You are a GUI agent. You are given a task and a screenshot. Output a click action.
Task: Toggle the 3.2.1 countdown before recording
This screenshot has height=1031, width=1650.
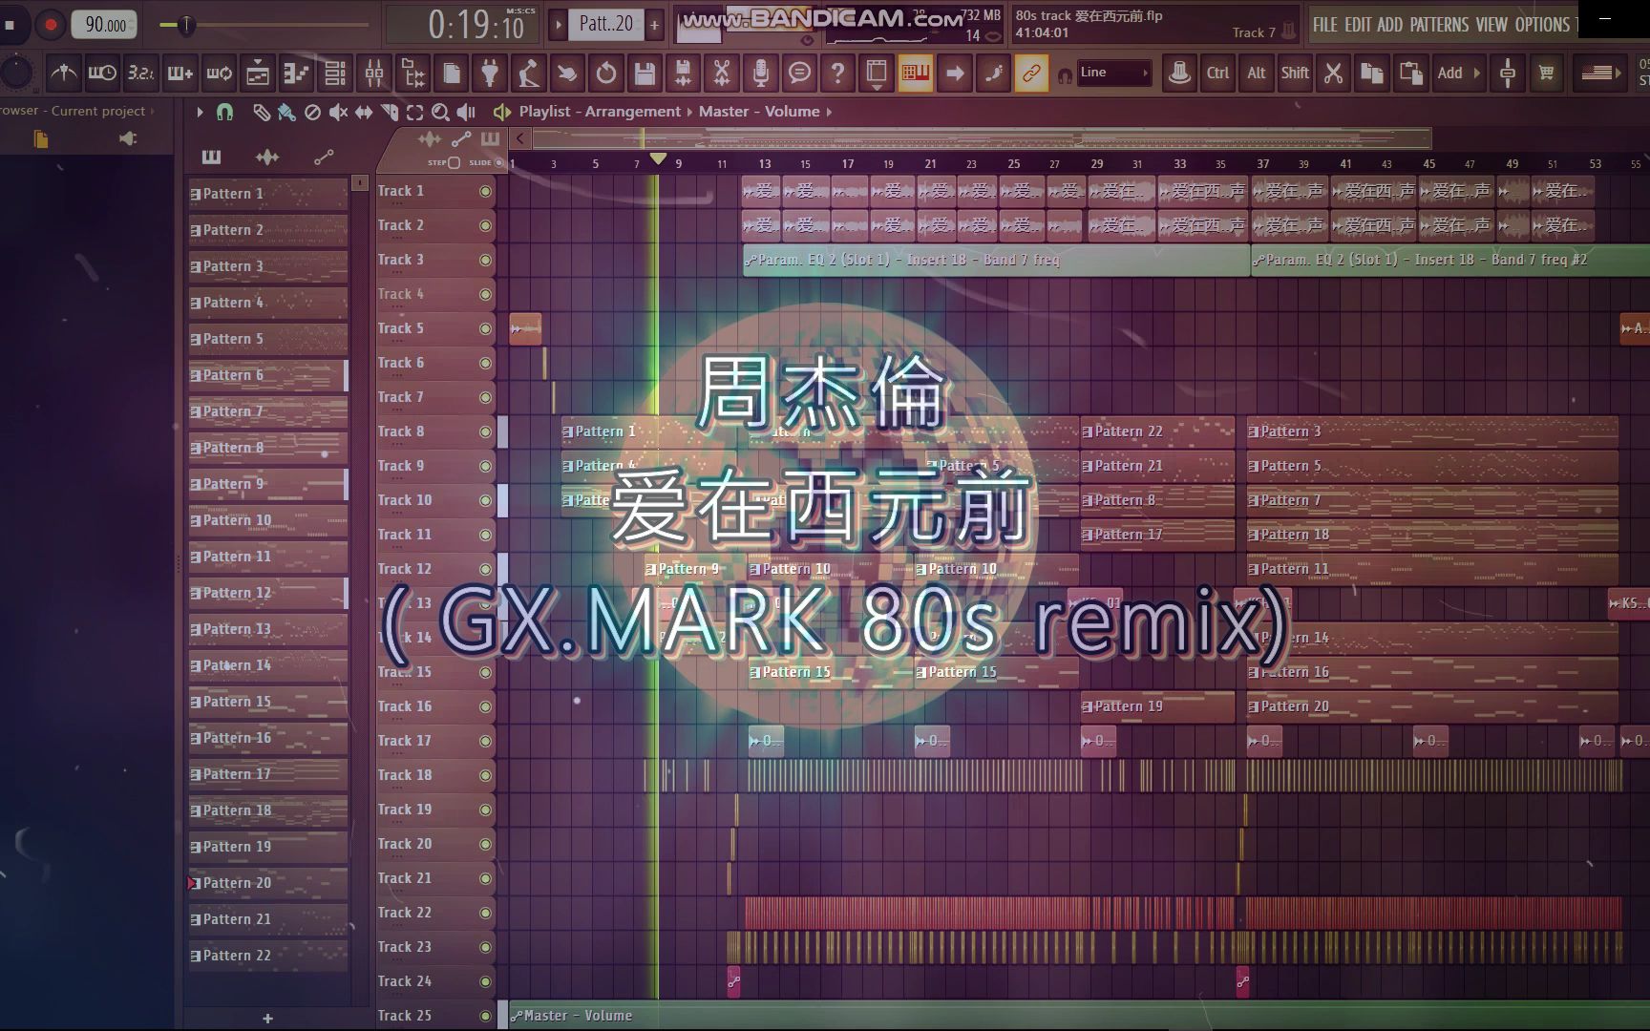point(141,73)
